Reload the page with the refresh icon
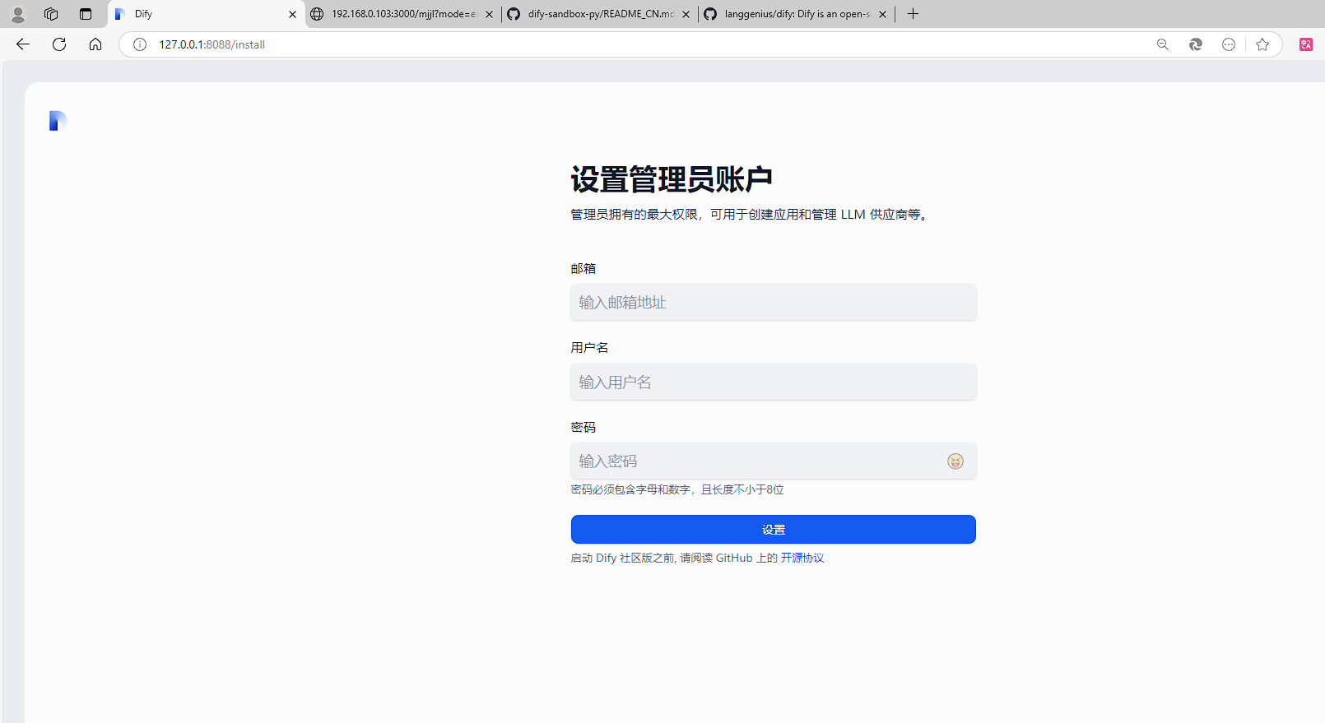The width and height of the screenshot is (1325, 723). click(x=59, y=44)
